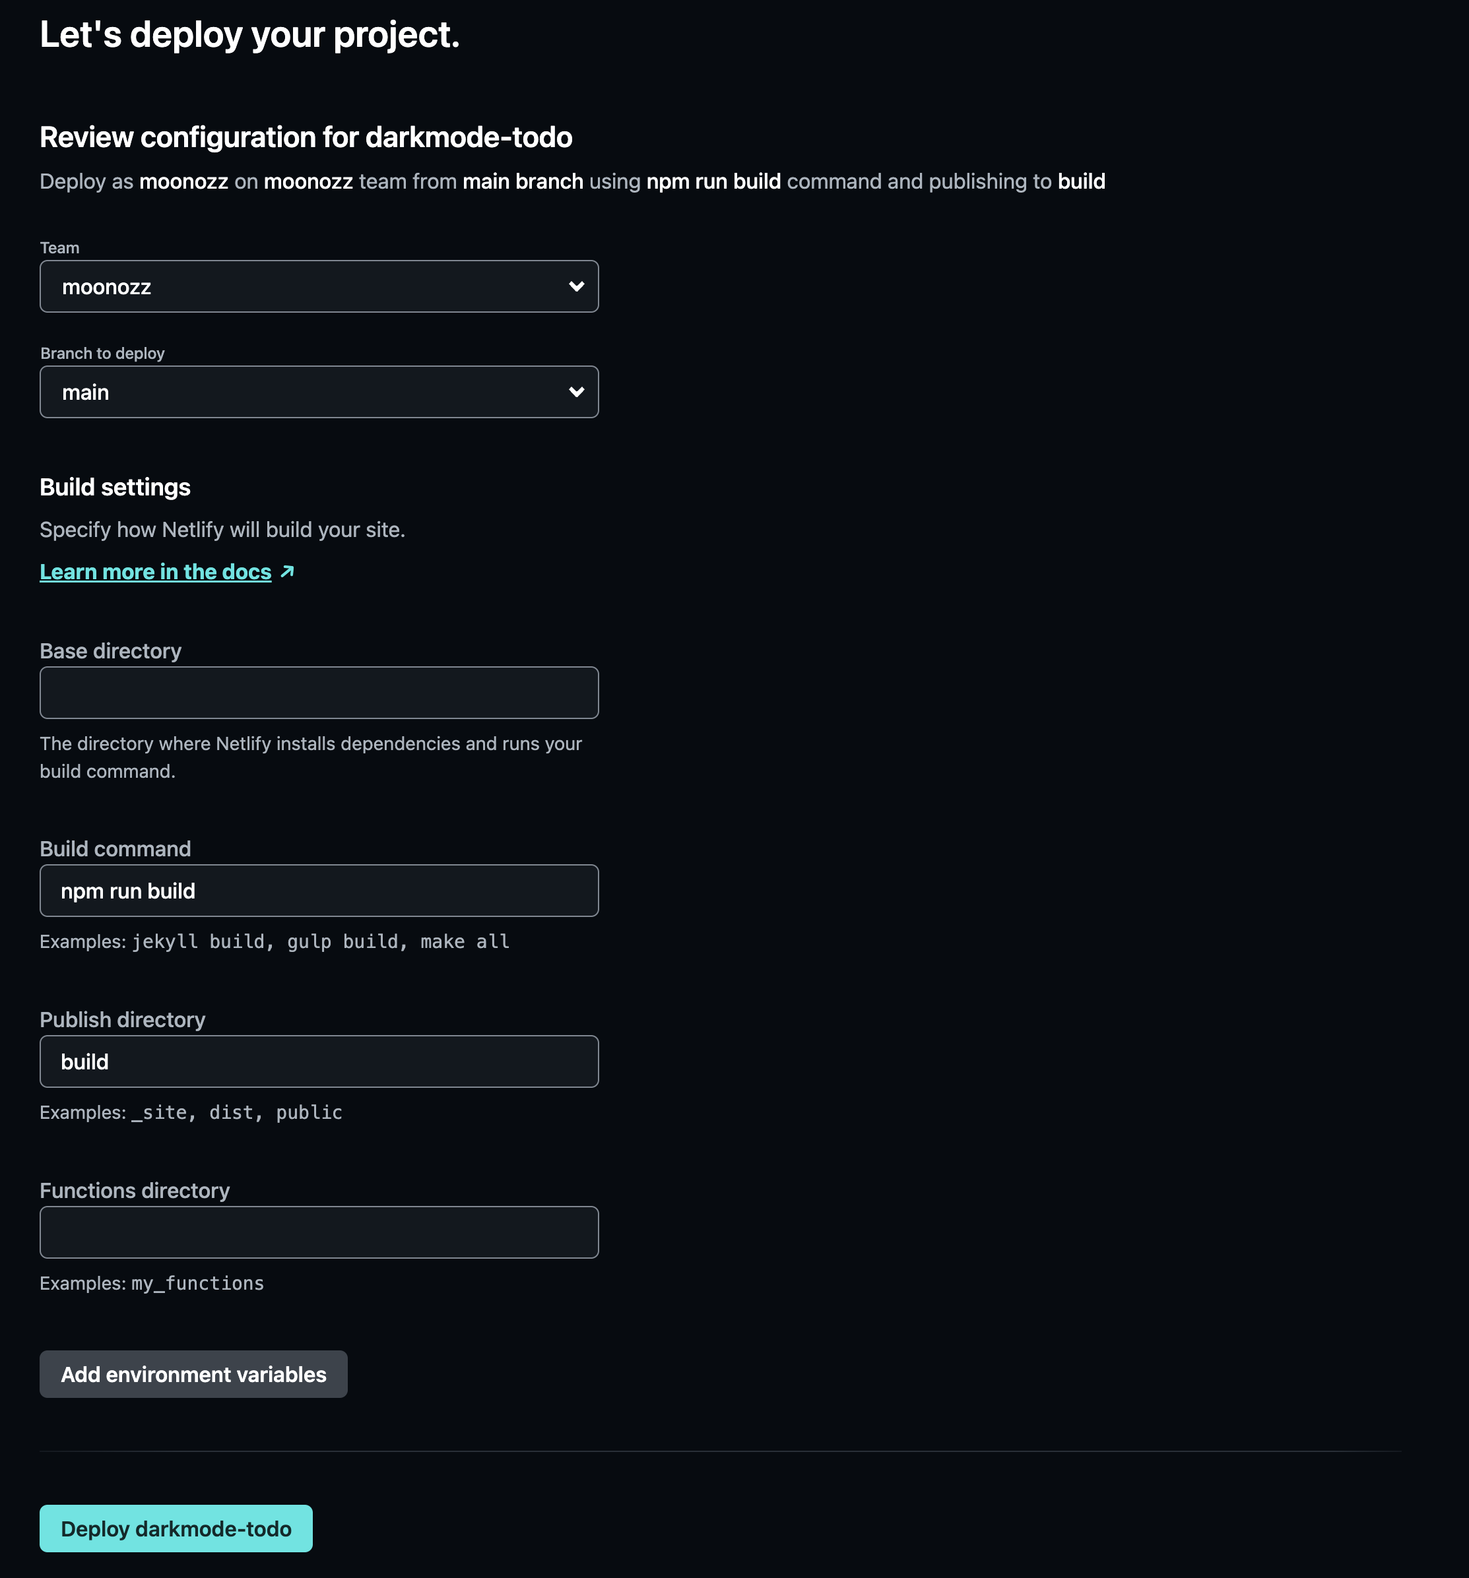Focus the Base directory input field
The height and width of the screenshot is (1578, 1469).
pyautogui.click(x=319, y=693)
